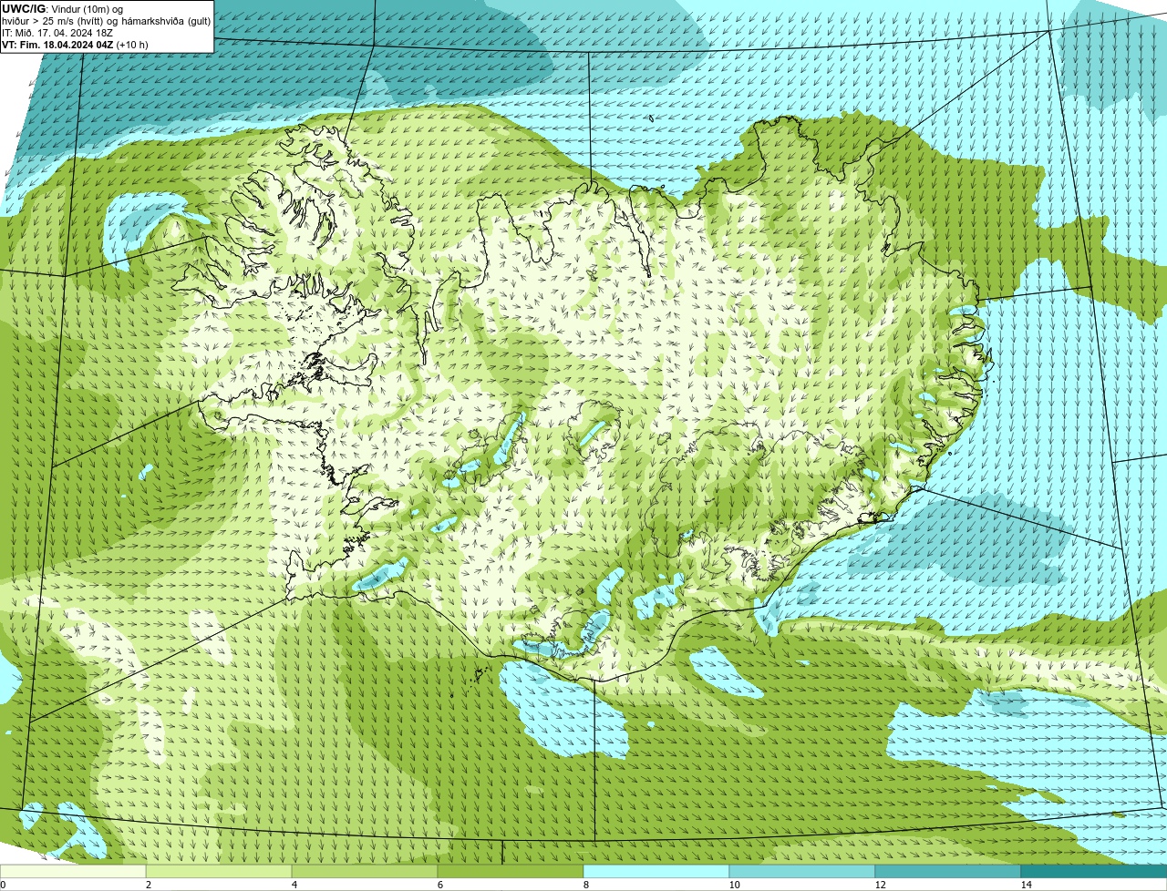The image size is (1167, 891).
Task: Click the "IT: Mið. 17. 04. 2024 18Z" line
Action: click(57, 32)
